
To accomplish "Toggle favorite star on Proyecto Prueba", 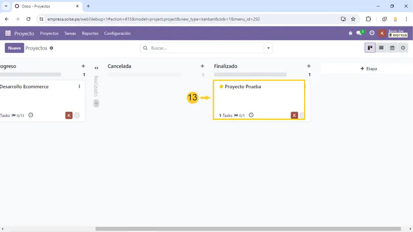I will pyautogui.click(x=221, y=87).
